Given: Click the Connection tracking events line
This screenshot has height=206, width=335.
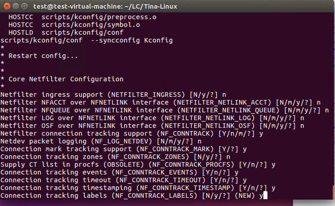Looking at the screenshot, I should coord(119,172).
